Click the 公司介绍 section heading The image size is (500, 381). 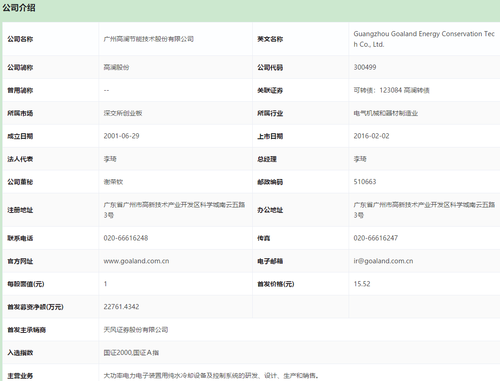click(x=19, y=8)
